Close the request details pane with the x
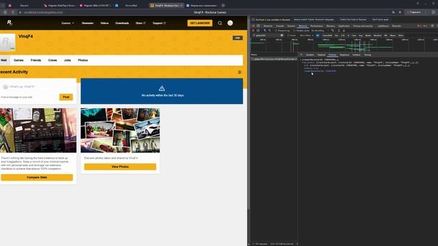438x246 pixels. pos(301,55)
